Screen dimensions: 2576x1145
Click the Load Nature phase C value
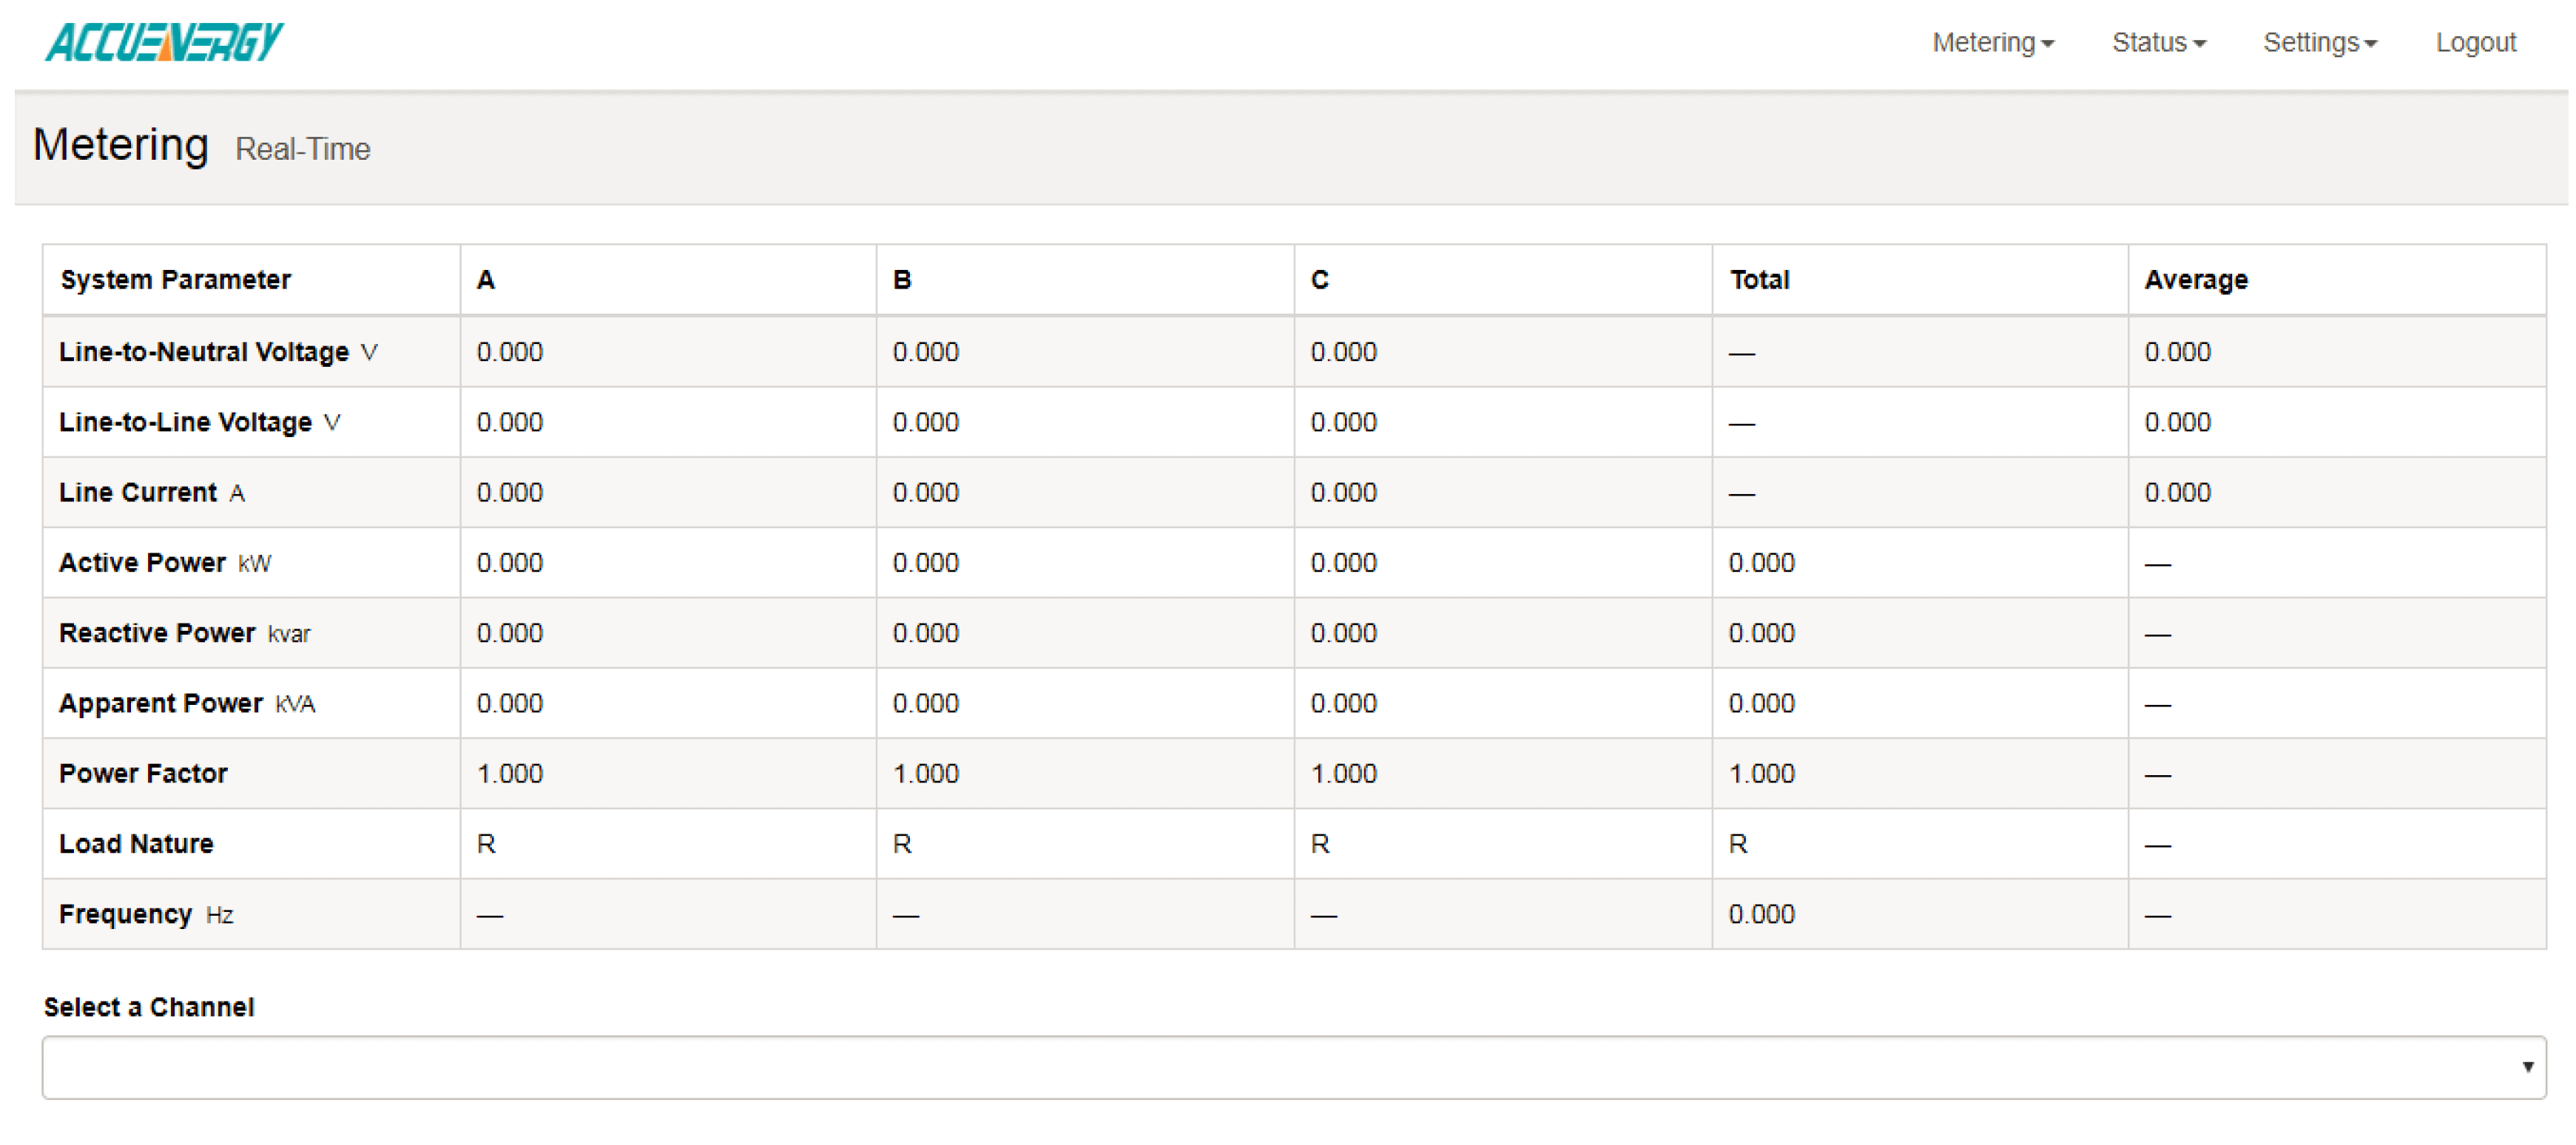coord(1319,844)
